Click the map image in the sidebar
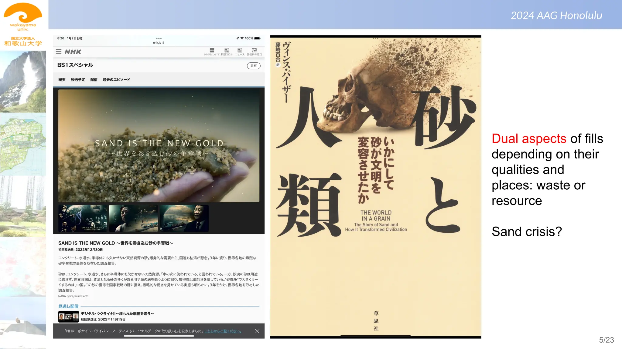This screenshot has width=622, height=349. click(x=23, y=145)
